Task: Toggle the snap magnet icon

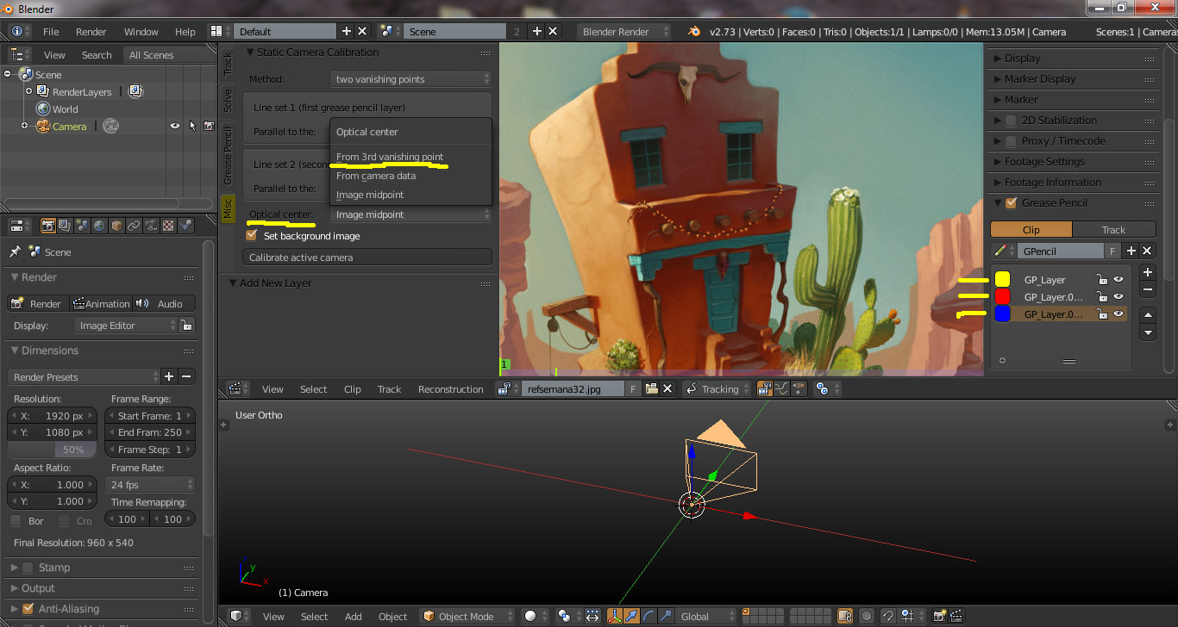Action: (888, 617)
